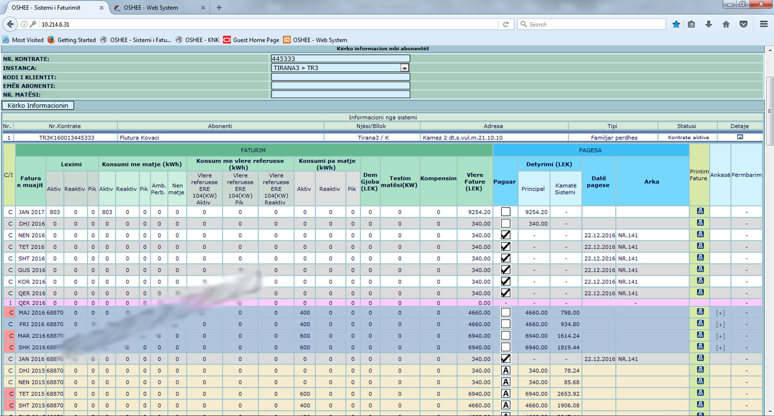The image size is (774, 416).
Task: Toggle Paguar checkbox for TET 2016
Action: pyautogui.click(x=506, y=246)
